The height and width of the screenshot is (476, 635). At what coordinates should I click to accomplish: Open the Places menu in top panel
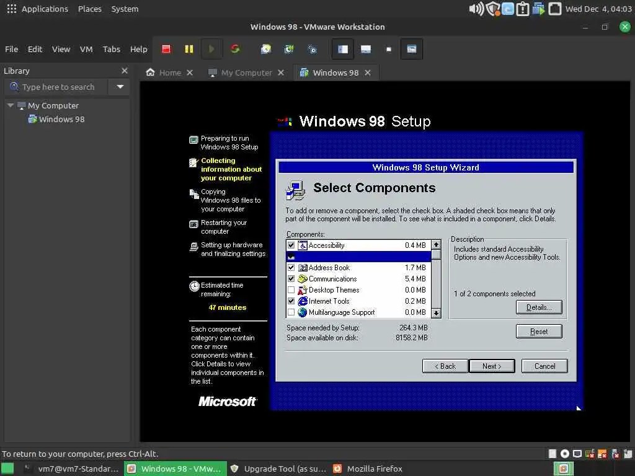pos(89,9)
